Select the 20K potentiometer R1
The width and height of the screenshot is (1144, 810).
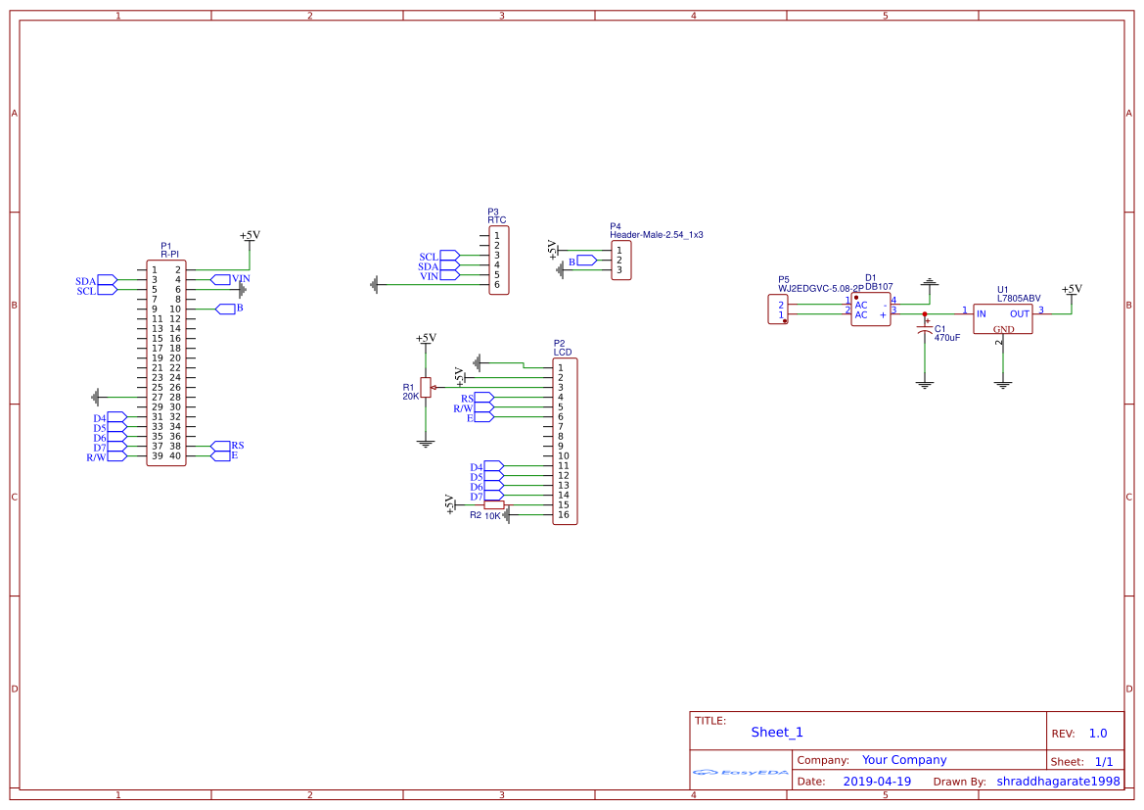(x=426, y=388)
